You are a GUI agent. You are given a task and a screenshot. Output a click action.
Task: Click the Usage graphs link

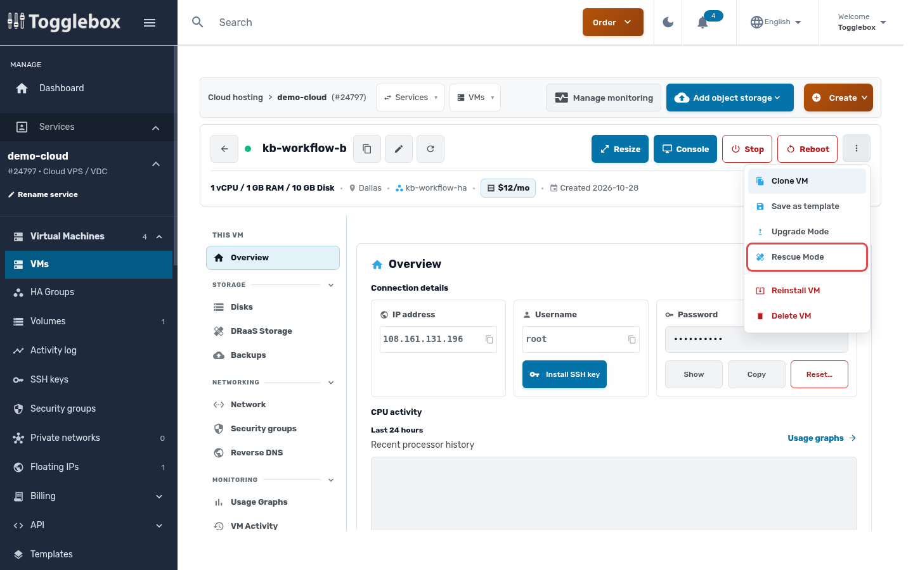coord(822,438)
